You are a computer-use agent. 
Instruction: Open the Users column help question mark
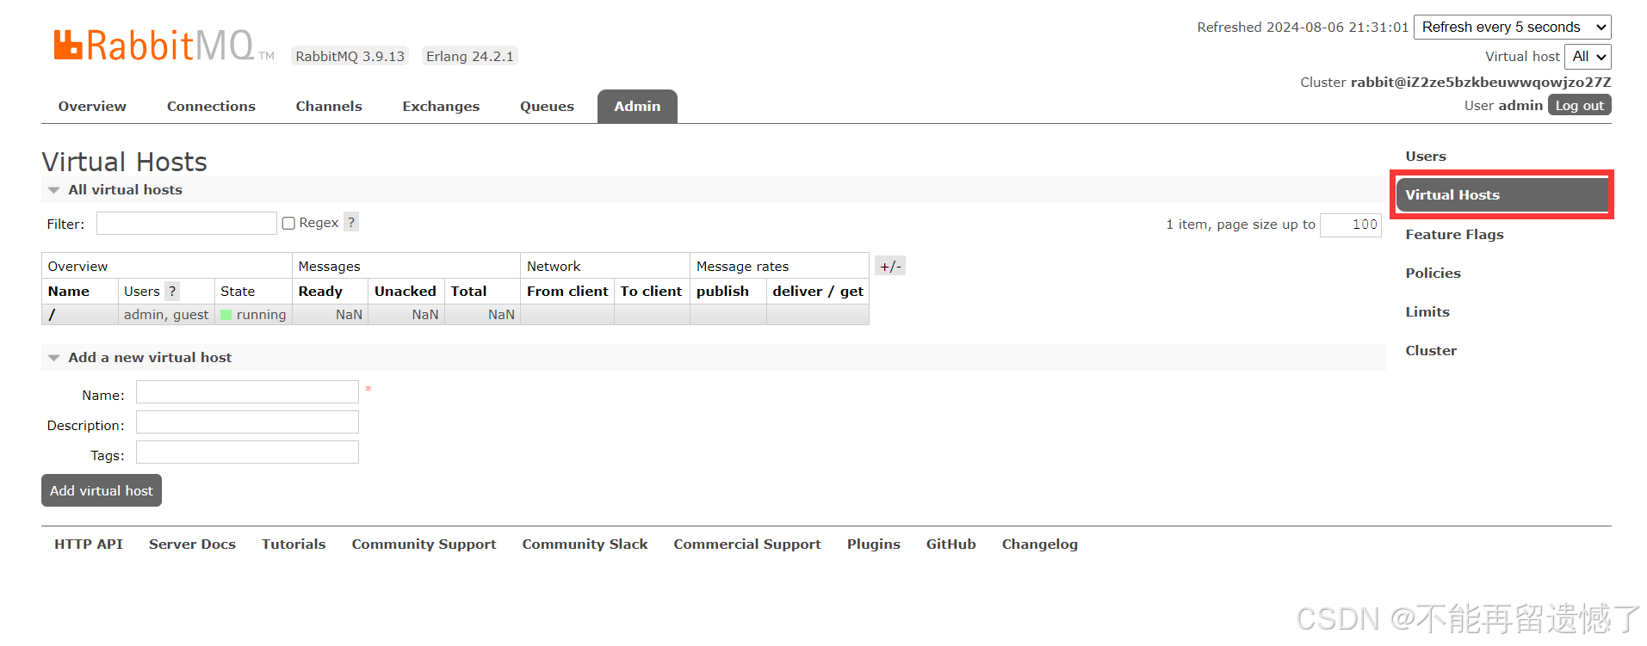point(172,291)
